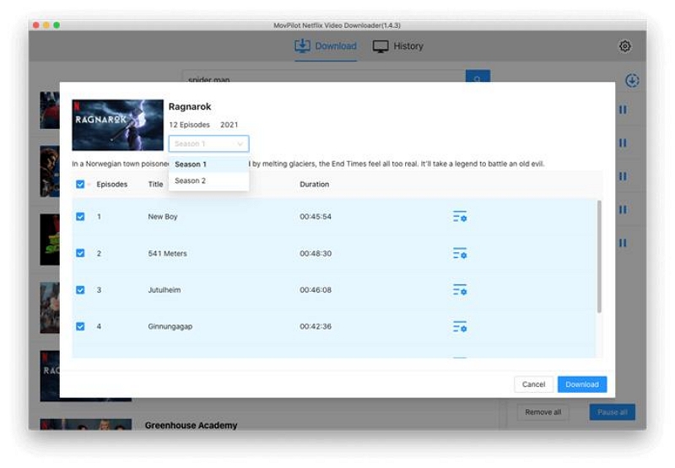The width and height of the screenshot is (675, 468).
Task: Open settings for episode 1 New Boy
Action: [460, 217]
